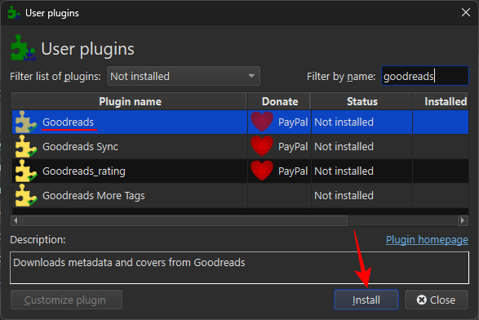This screenshot has height=320, width=479.
Task: Open the Plugin homepage link
Action: pyautogui.click(x=427, y=240)
